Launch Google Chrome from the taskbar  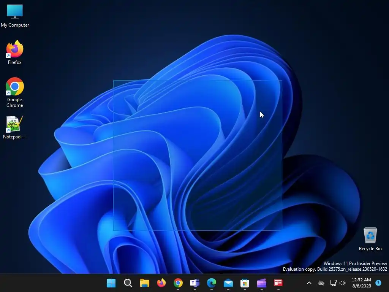click(x=178, y=283)
